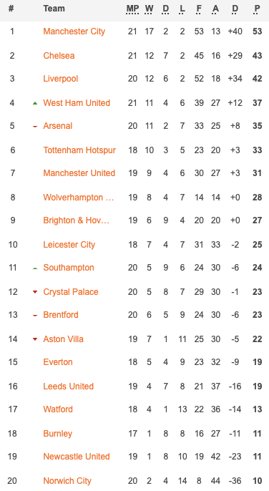The height and width of the screenshot is (491, 269).
Task: Open the Manchester City team link
Action: 74,31
